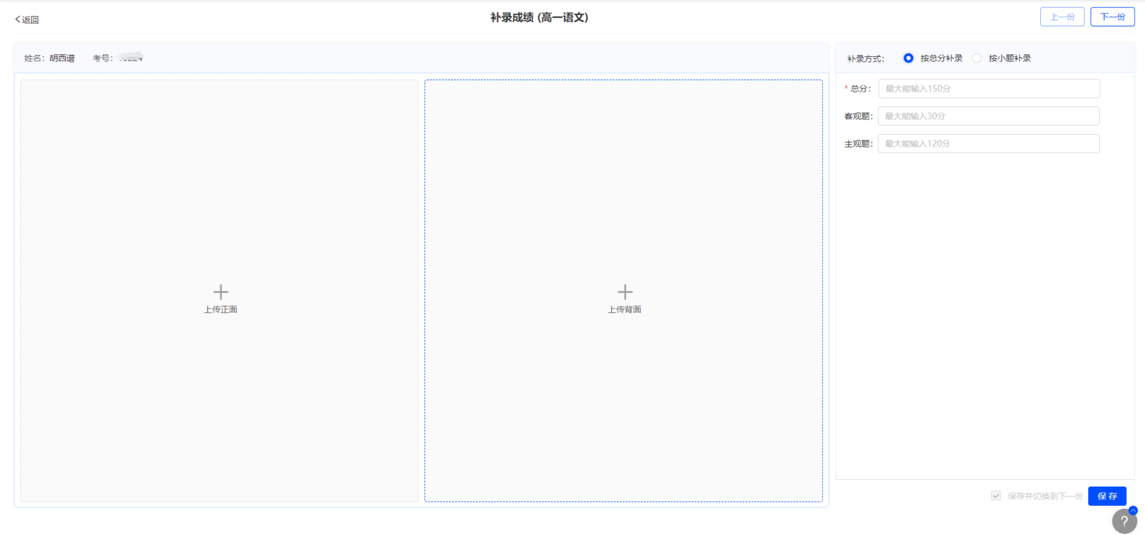Go to next paper with 下一份
The height and width of the screenshot is (535, 1145).
[1113, 17]
